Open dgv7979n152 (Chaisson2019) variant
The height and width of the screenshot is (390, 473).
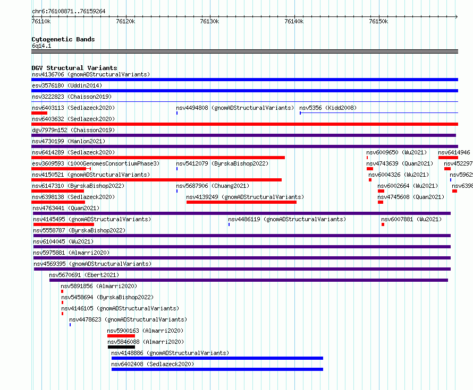pyautogui.click(x=73, y=130)
